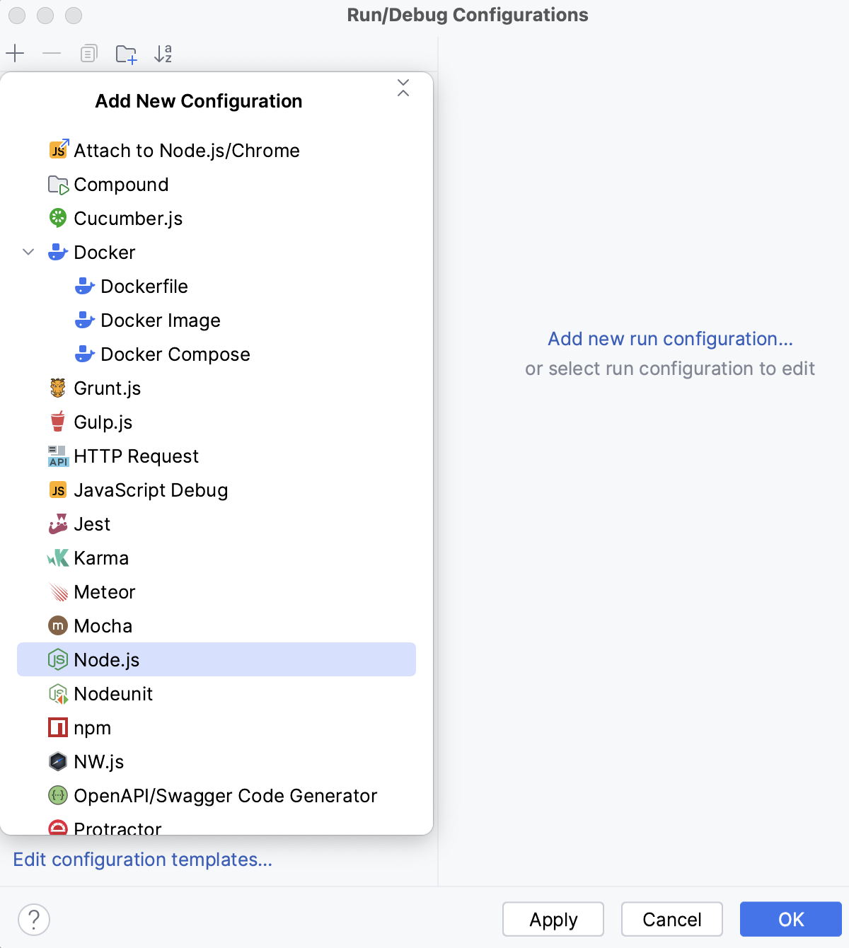849x948 pixels.
Task: Select the HTTP Request configuration type
Action: click(x=136, y=456)
